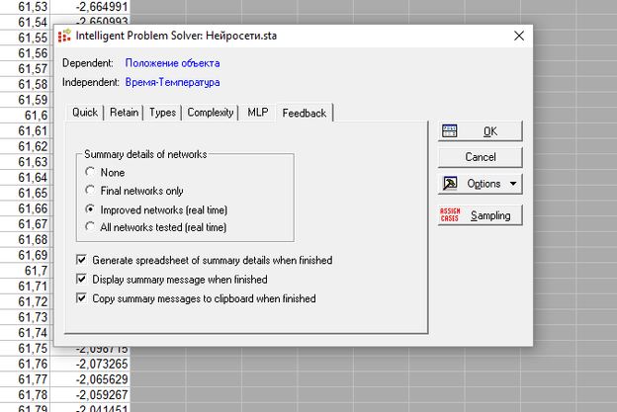Image resolution: width=617 pixels, height=412 pixels.
Task: Select spreadsheet cell -2,073265
Action: [x=91, y=364]
